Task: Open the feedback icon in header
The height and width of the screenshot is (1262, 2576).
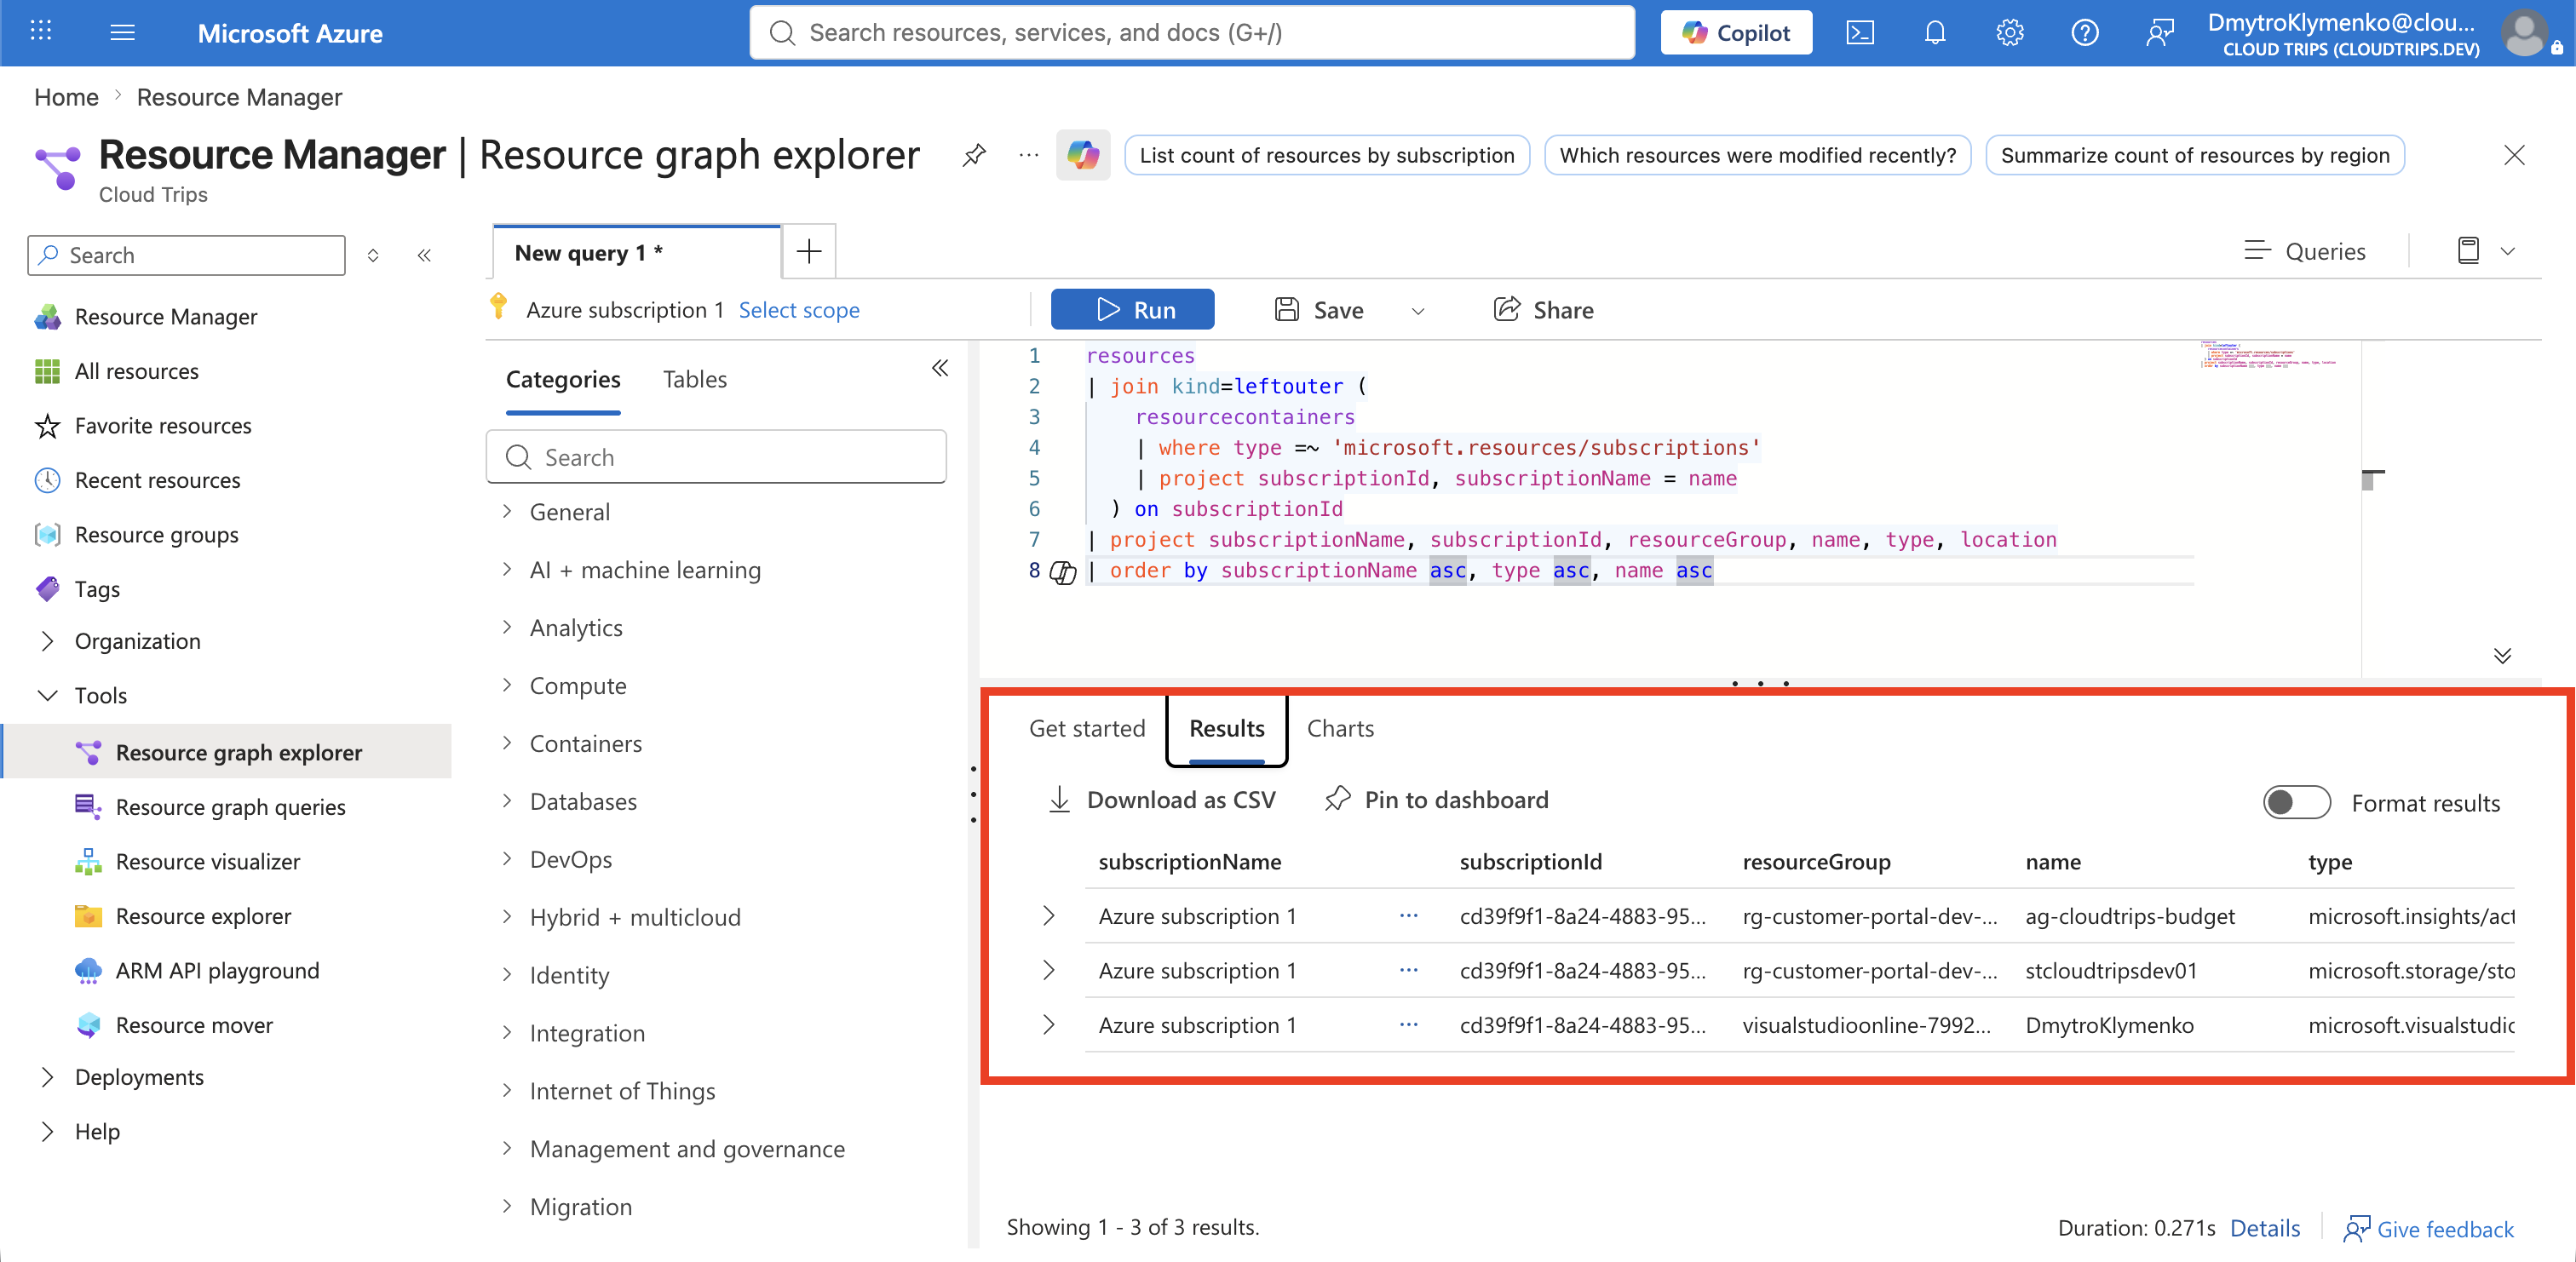Action: 2159,33
